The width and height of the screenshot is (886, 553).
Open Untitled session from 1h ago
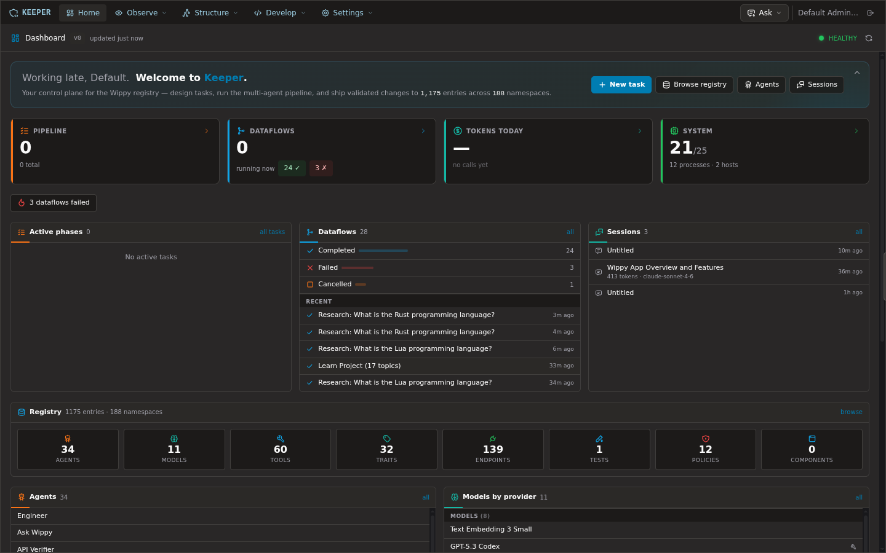728,293
